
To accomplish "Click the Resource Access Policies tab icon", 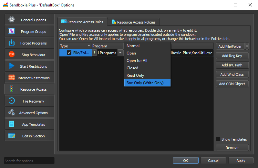I will pyautogui.click(x=114, y=22).
